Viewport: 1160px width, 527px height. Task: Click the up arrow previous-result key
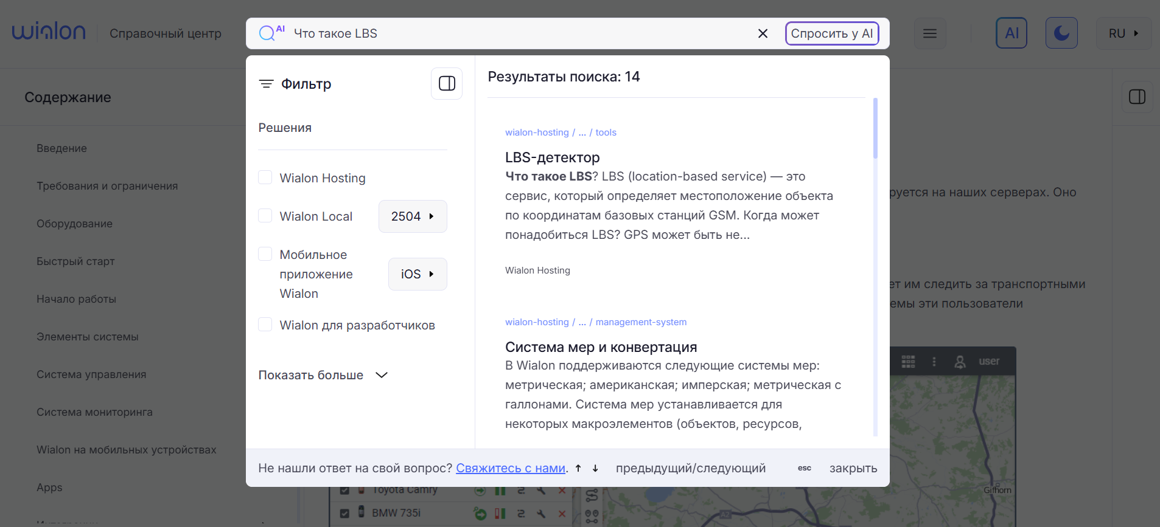click(578, 468)
